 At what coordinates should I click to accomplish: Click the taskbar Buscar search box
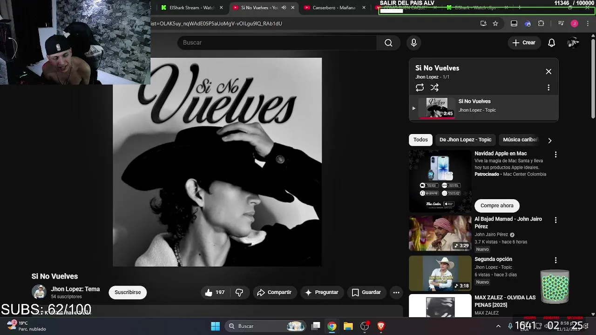tap(266, 326)
